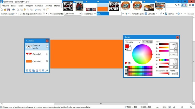
Task: Enable visibility of middle Camada 3 layer
Action: [x=47, y=54]
